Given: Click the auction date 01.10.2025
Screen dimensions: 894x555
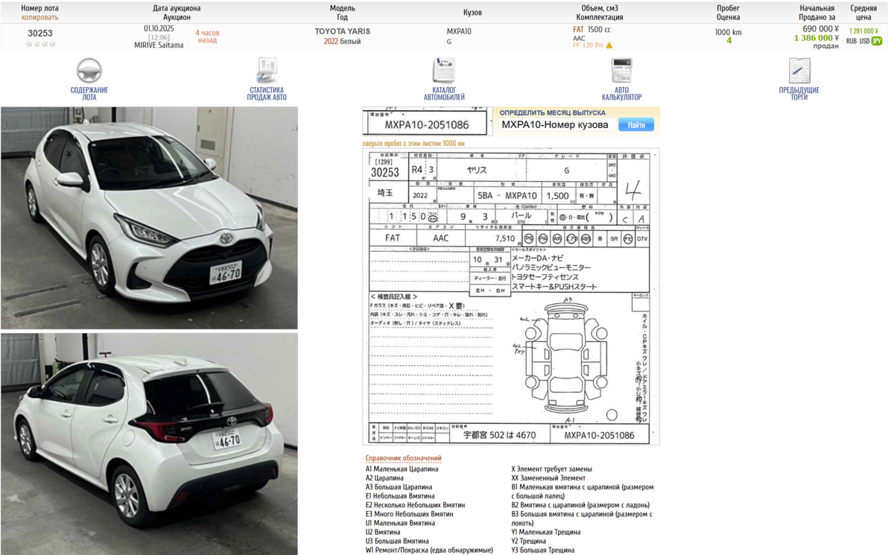Looking at the screenshot, I should 159,28.
